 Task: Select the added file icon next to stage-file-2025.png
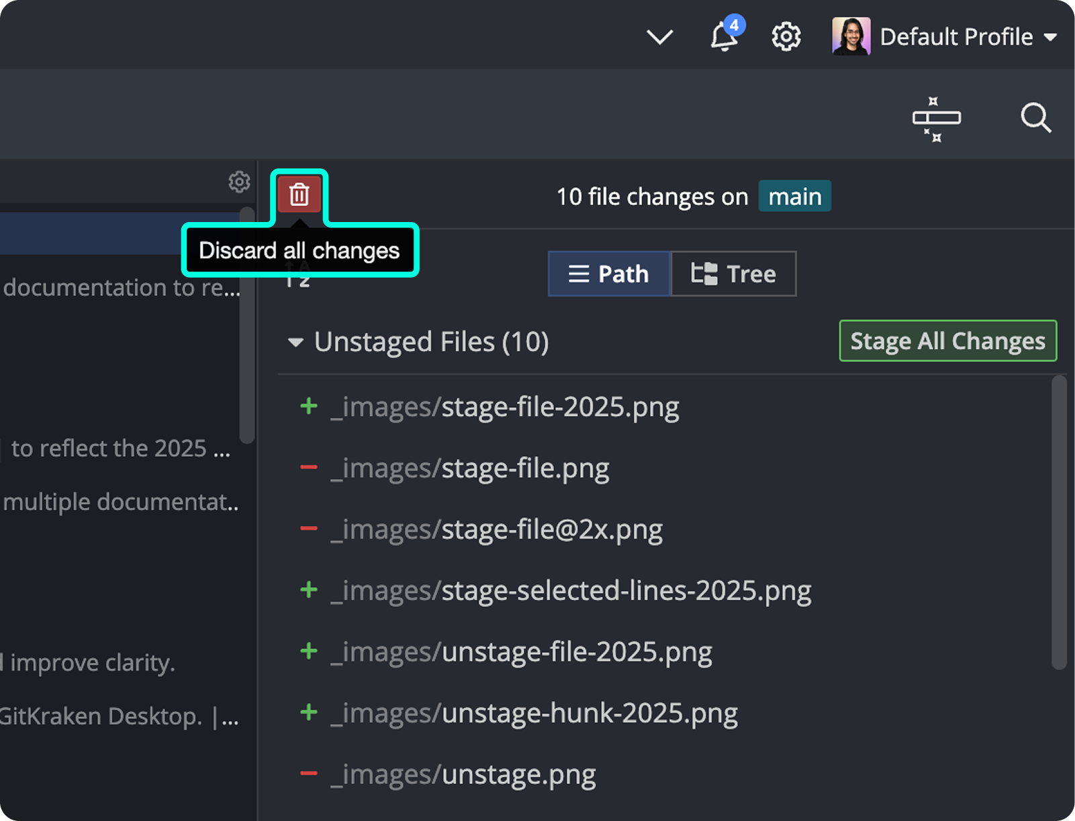click(x=308, y=406)
